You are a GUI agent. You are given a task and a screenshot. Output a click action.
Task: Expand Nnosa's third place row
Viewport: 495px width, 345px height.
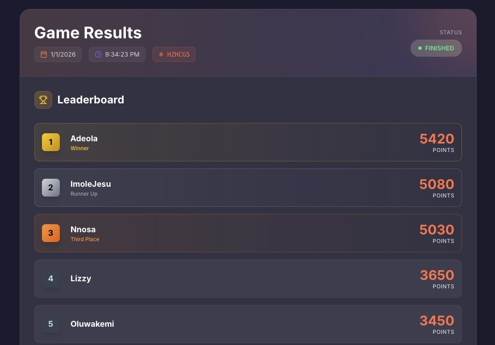tap(248, 233)
